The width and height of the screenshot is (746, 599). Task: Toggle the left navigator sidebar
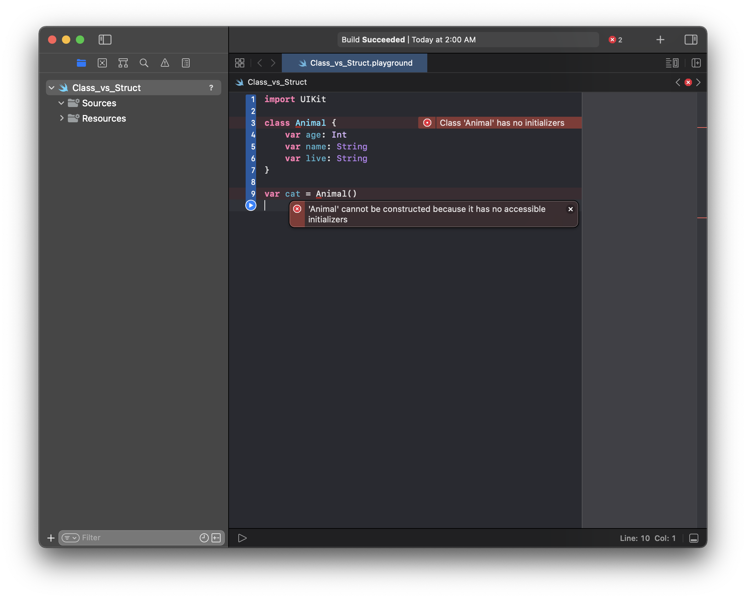pos(105,40)
